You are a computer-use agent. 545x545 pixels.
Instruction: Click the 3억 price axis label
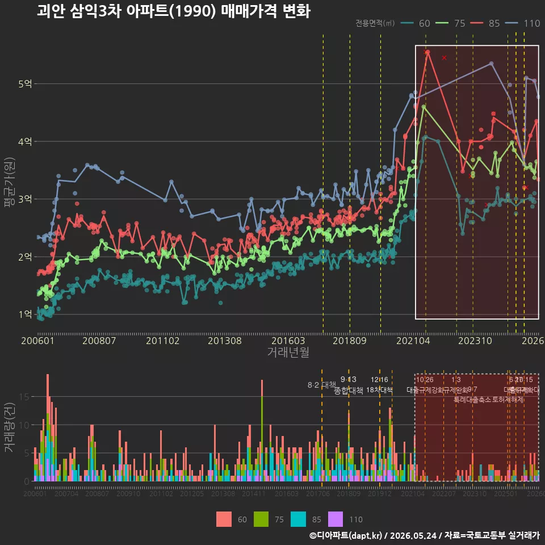point(25,199)
